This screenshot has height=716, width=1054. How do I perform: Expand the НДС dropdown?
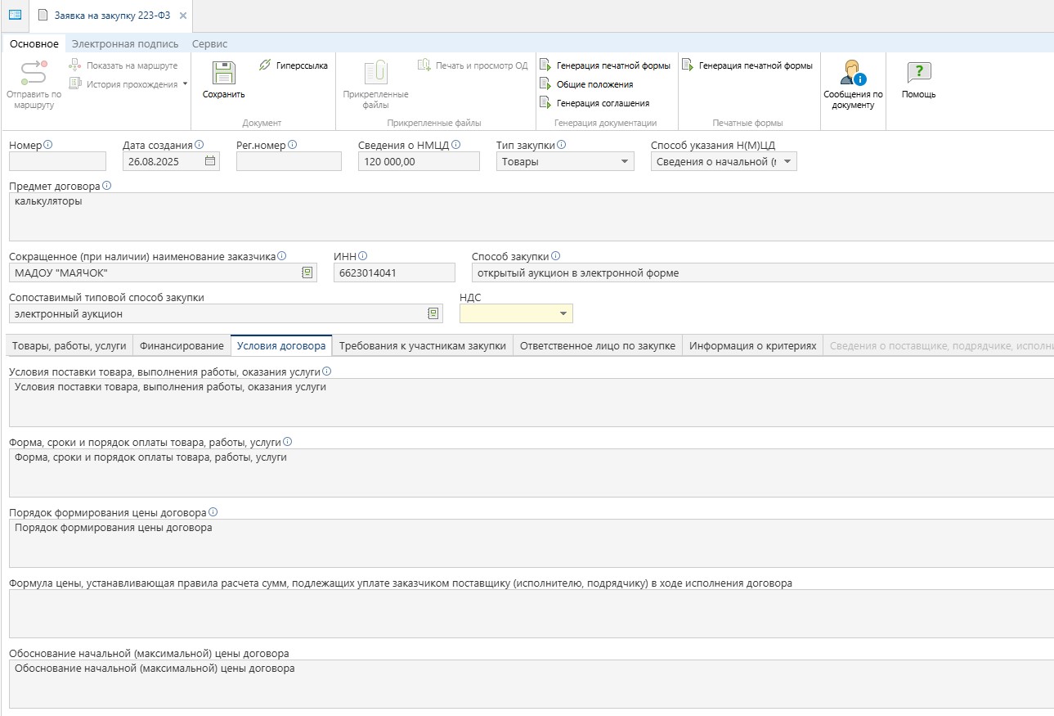tap(563, 313)
